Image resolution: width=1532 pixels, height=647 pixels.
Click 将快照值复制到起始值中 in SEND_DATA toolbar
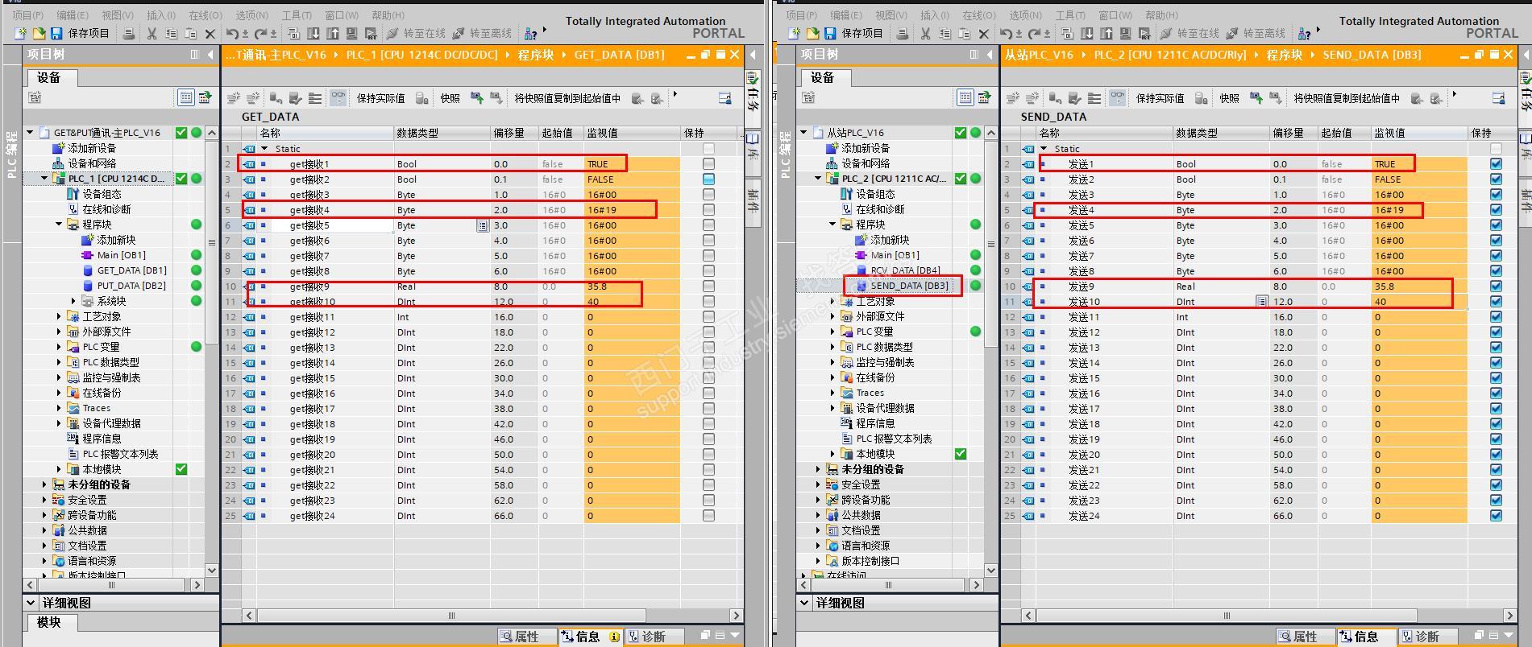(1347, 98)
